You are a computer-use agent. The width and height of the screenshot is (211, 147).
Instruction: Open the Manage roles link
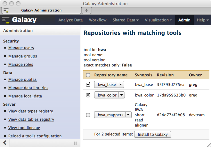click(20, 65)
